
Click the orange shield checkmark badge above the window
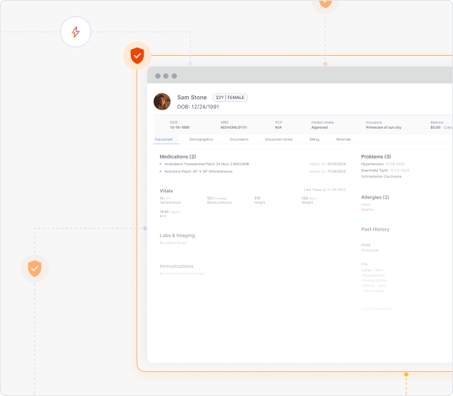[x=137, y=55]
